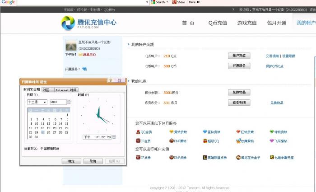Click the 蓝钻贵族 blue diamond icon
This screenshot has height=192, width=316.
coord(205,132)
